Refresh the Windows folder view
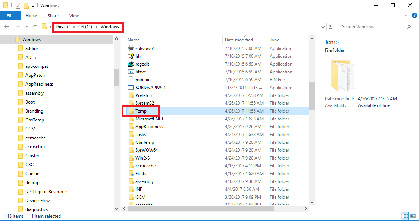 pyautogui.click(x=330, y=27)
